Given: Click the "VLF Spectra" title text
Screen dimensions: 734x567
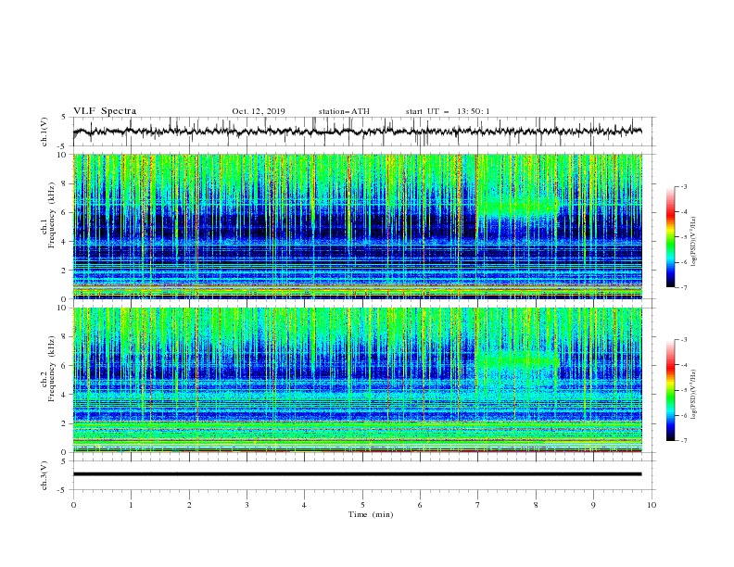Looking at the screenshot, I should click(x=105, y=111).
